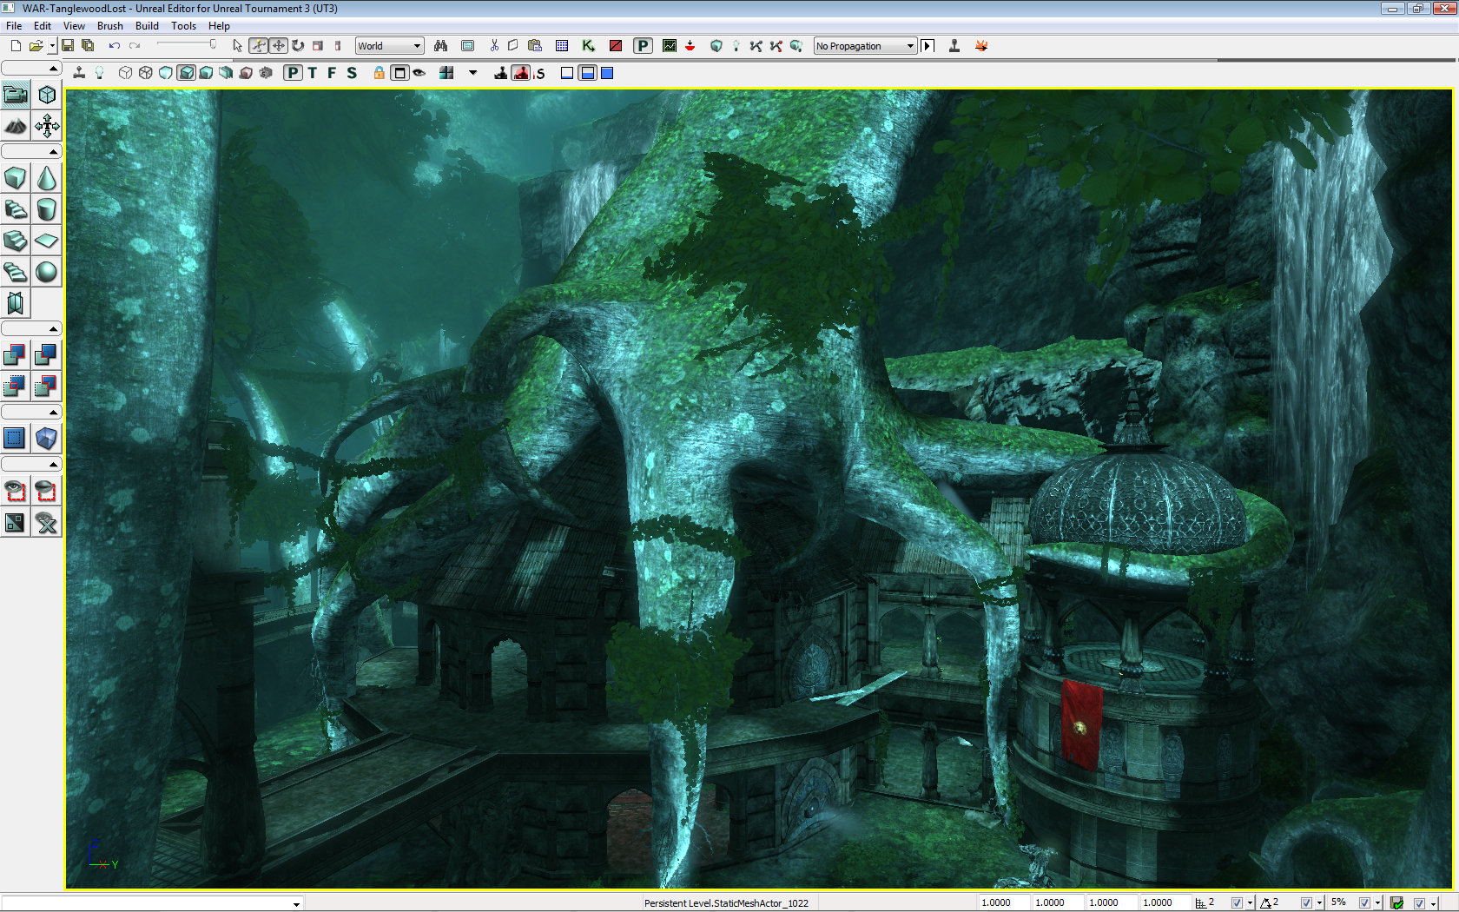Screen dimensions: 1459x912
Task: Open the World coordinate system dropdown
Action: point(389,46)
